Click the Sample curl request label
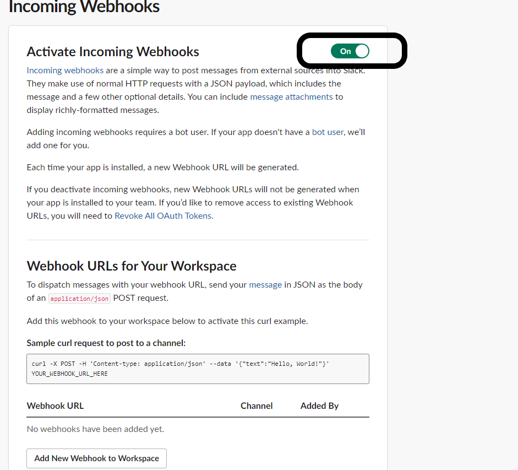This screenshot has width=518, height=470. coord(106,343)
